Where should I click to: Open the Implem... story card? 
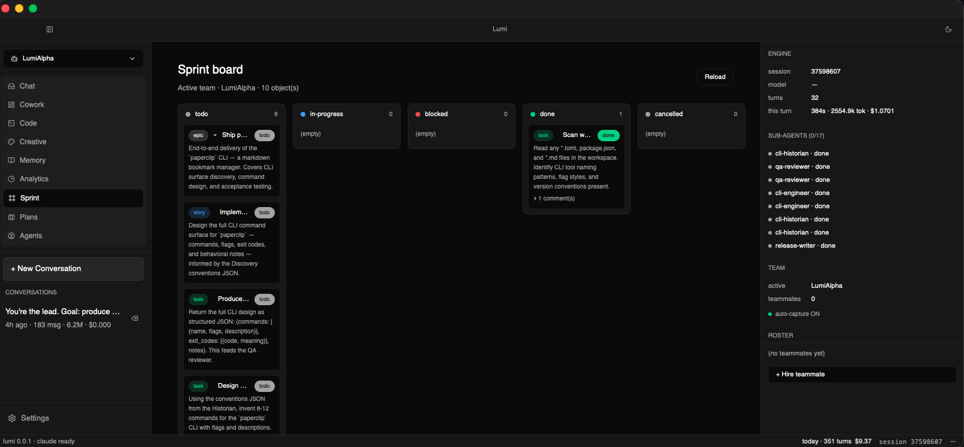[x=231, y=242]
